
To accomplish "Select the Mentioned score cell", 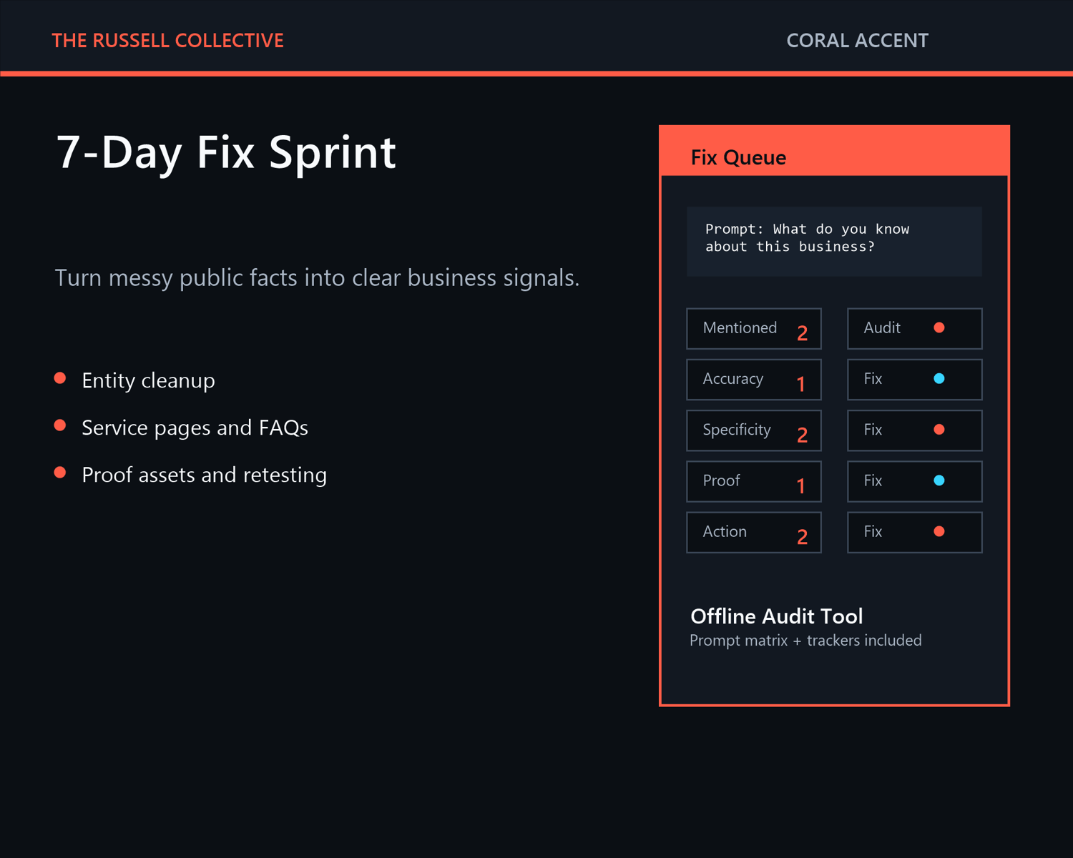I will click(754, 329).
